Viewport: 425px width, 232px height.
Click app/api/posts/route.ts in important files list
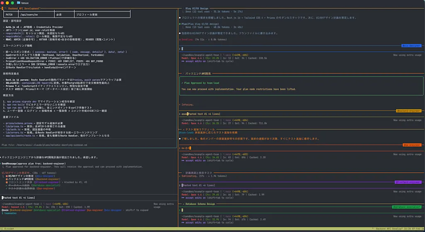pos(20,136)
